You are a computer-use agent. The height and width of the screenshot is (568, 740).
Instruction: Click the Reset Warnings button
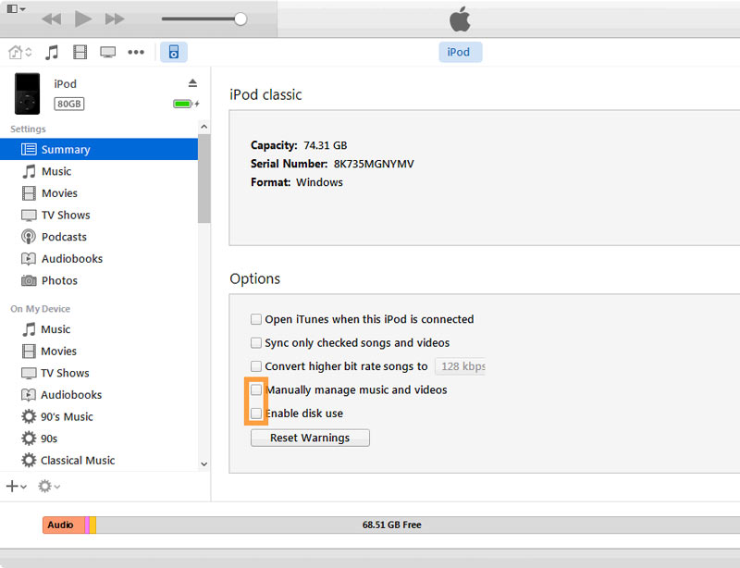[310, 438]
